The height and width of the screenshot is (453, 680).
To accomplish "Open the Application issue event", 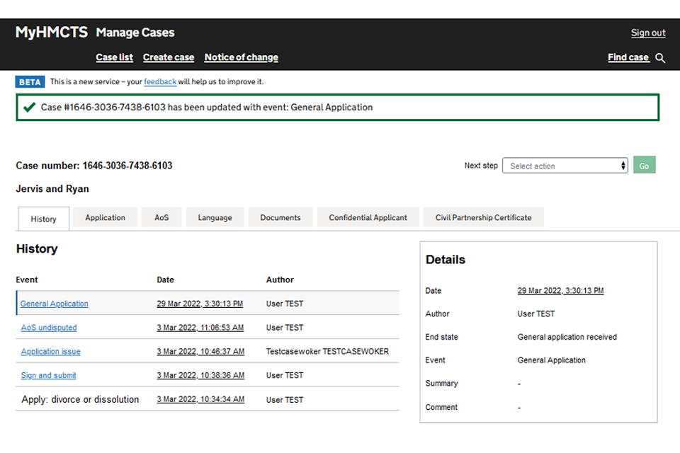I will coord(50,352).
